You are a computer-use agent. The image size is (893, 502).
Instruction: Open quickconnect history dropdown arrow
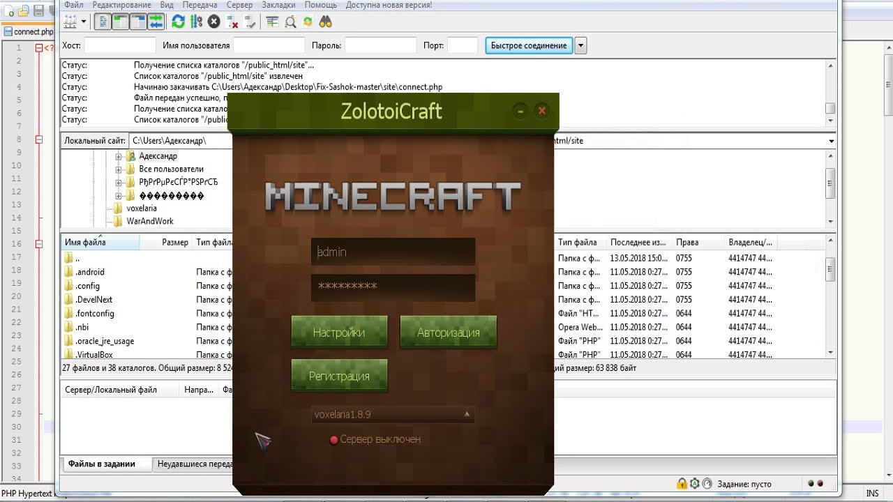tap(580, 45)
